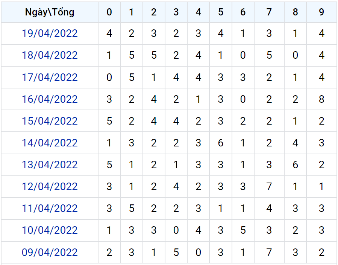Click column header 0
338x265 pixels.
pos(109,12)
